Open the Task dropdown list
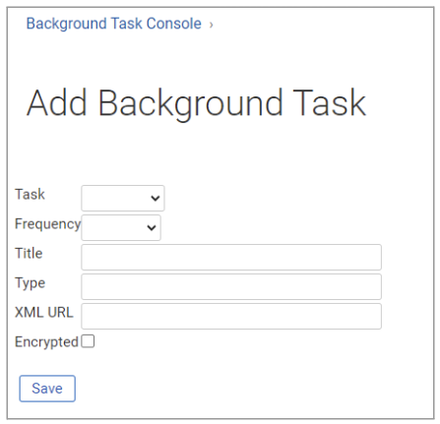This screenshot has height=424, width=440. click(123, 198)
